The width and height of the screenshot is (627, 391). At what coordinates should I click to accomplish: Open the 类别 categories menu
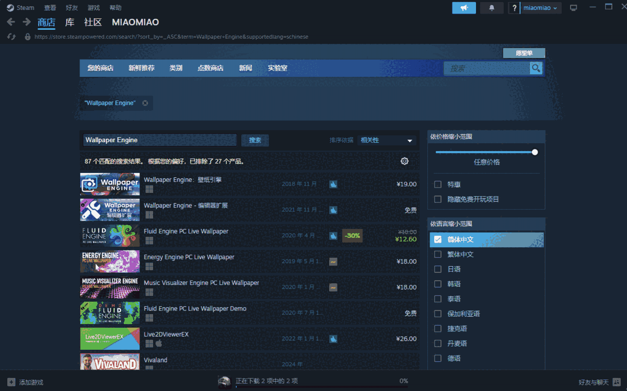click(176, 68)
